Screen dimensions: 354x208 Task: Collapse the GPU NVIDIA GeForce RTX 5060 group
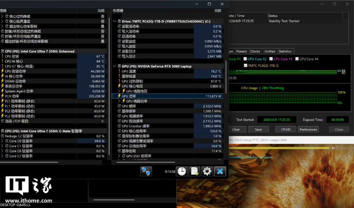pyautogui.click(x=115, y=66)
